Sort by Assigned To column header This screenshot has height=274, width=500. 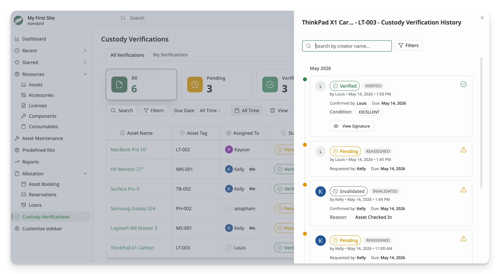(246, 133)
